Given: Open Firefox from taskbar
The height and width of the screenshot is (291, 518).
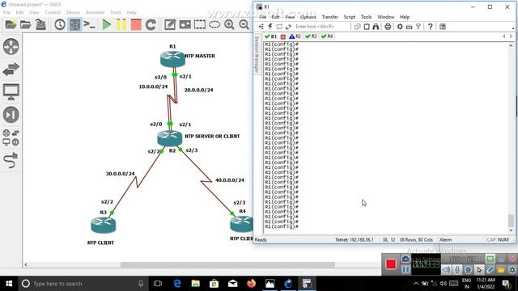Looking at the screenshot, I should click(x=252, y=284).
